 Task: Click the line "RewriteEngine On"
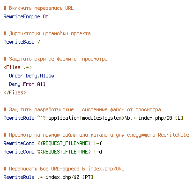click(x=26, y=16)
